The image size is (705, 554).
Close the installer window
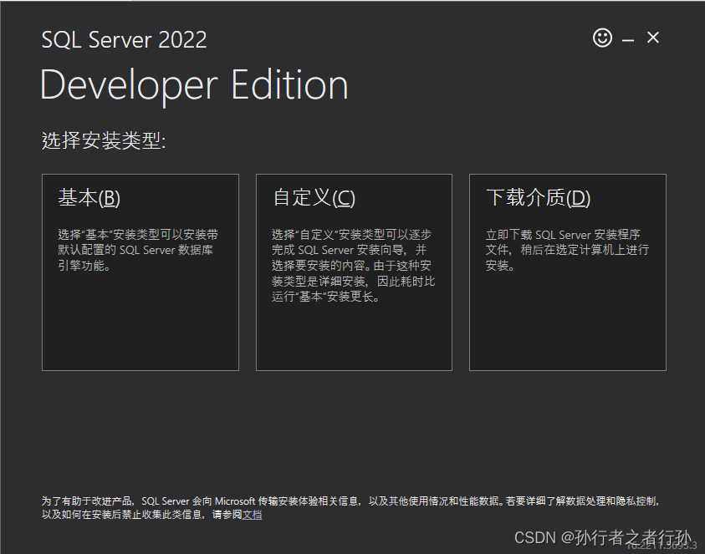[652, 38]
